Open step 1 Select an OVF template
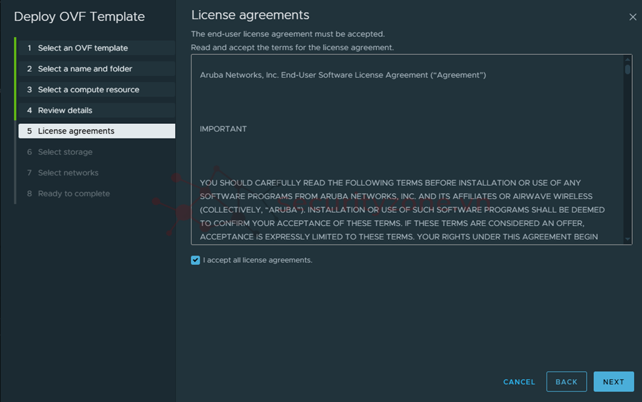This screenshot has height=402, width=642. [97, 48]
